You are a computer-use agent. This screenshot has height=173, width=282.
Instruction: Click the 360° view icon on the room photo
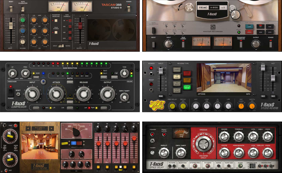pos(248,67)
